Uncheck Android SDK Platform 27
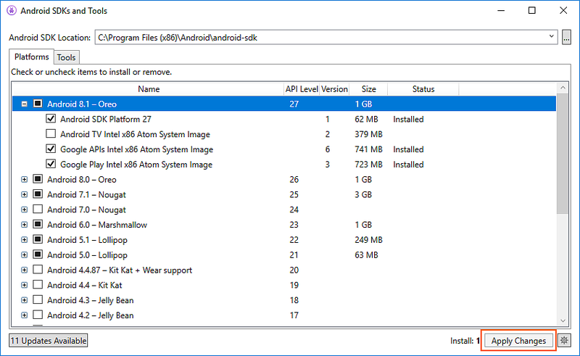 [x=51, y=119]
